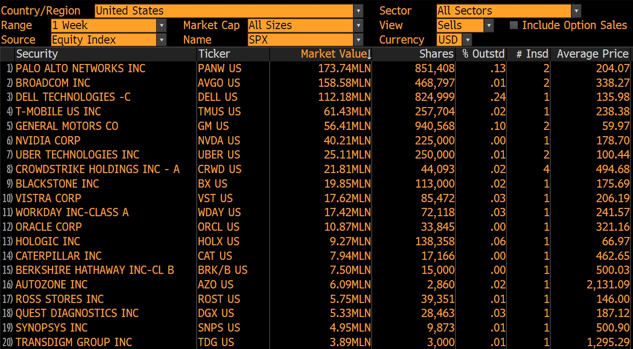Screen dimensions: 633x349
Task: Select the 321.16 average price cell
Action: (613, 227)
